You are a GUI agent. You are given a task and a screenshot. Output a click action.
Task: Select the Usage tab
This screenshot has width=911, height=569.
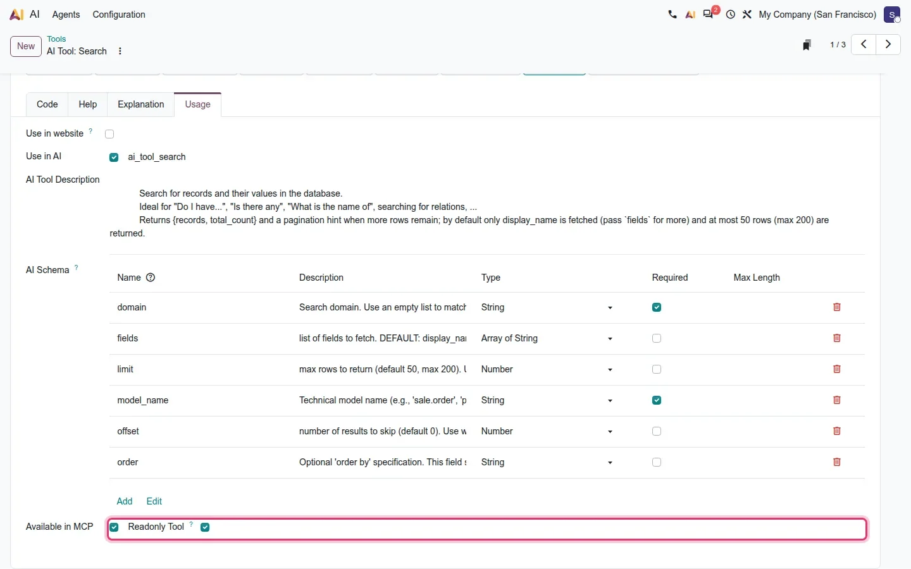(x=198, y=104)
